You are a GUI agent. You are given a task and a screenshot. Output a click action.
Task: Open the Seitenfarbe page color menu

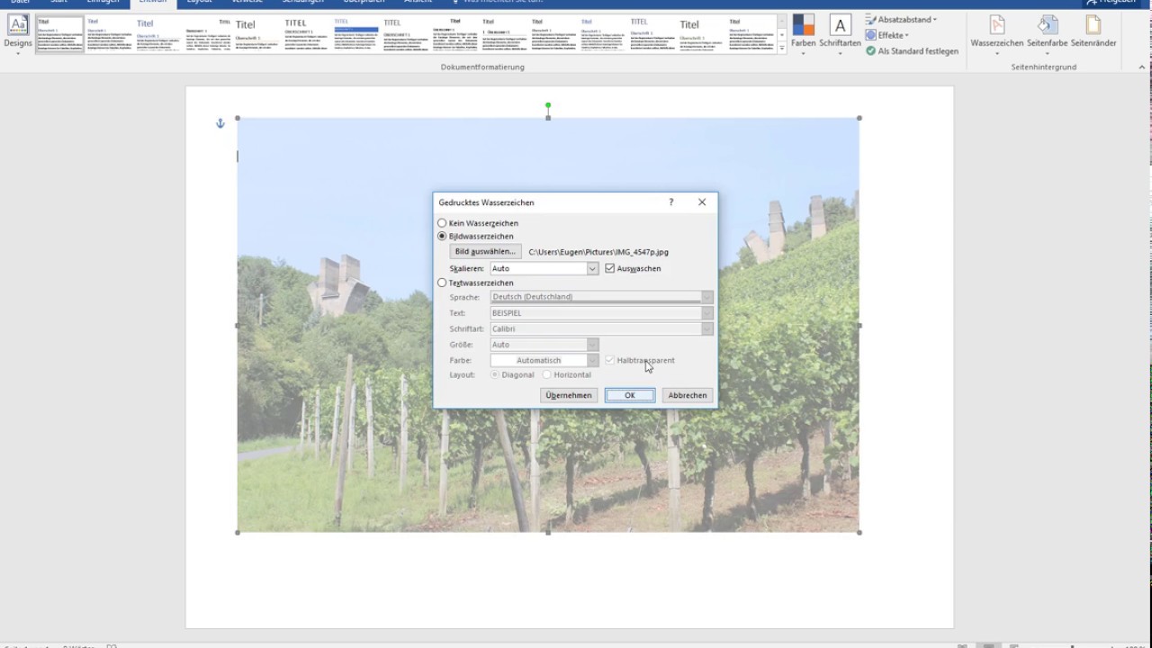[x=1047, y=34]
